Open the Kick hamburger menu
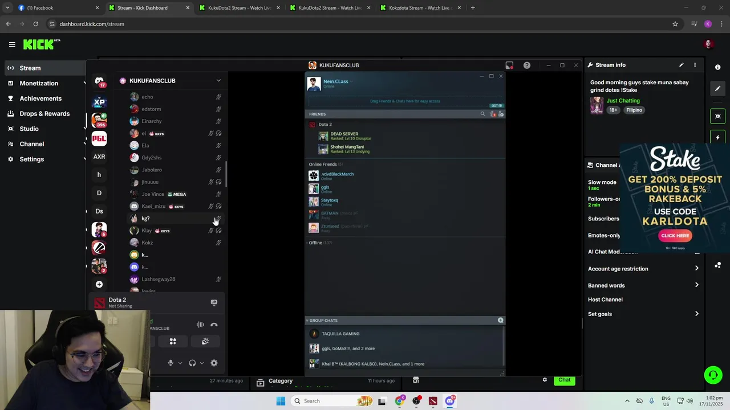The width and height of the screenshot is (730, 410). click(12, 44)
